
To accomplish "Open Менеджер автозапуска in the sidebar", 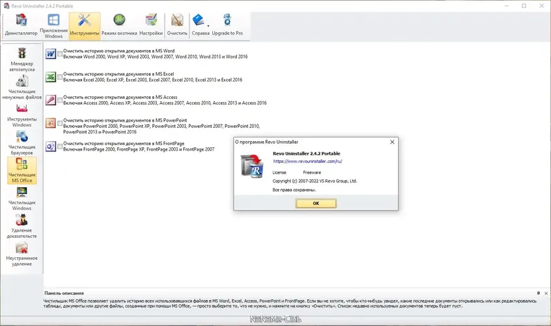I will (x=22, y=59).
